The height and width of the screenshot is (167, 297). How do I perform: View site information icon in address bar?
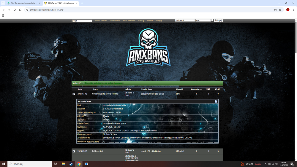coord(27,10)
